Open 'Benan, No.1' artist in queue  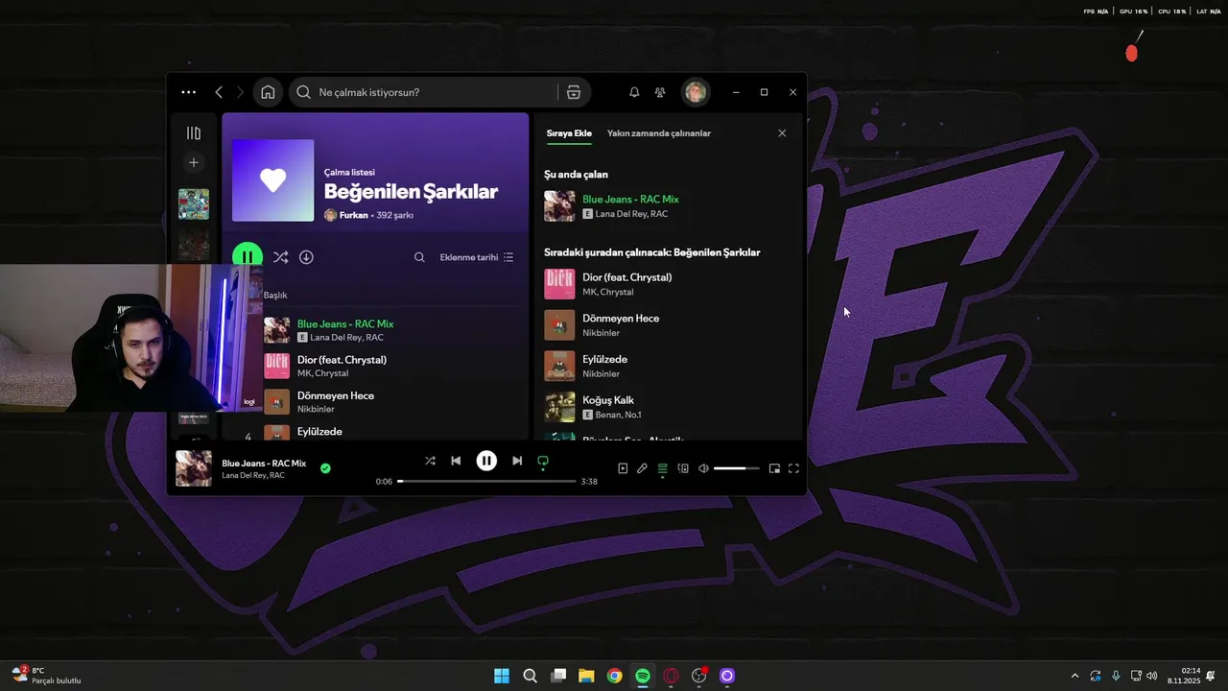point(619,415)
